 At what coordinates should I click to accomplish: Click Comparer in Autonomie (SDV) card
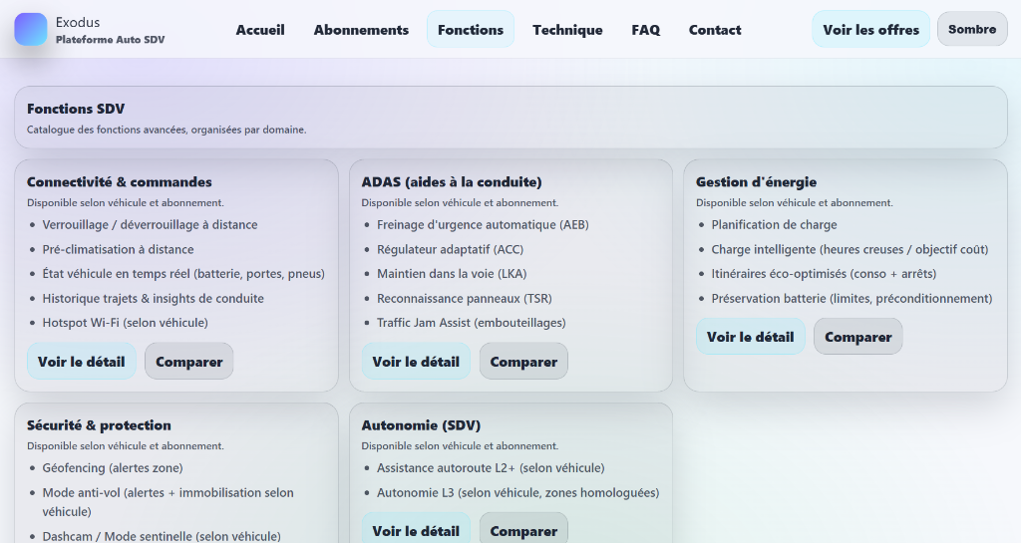pos(523,529)
